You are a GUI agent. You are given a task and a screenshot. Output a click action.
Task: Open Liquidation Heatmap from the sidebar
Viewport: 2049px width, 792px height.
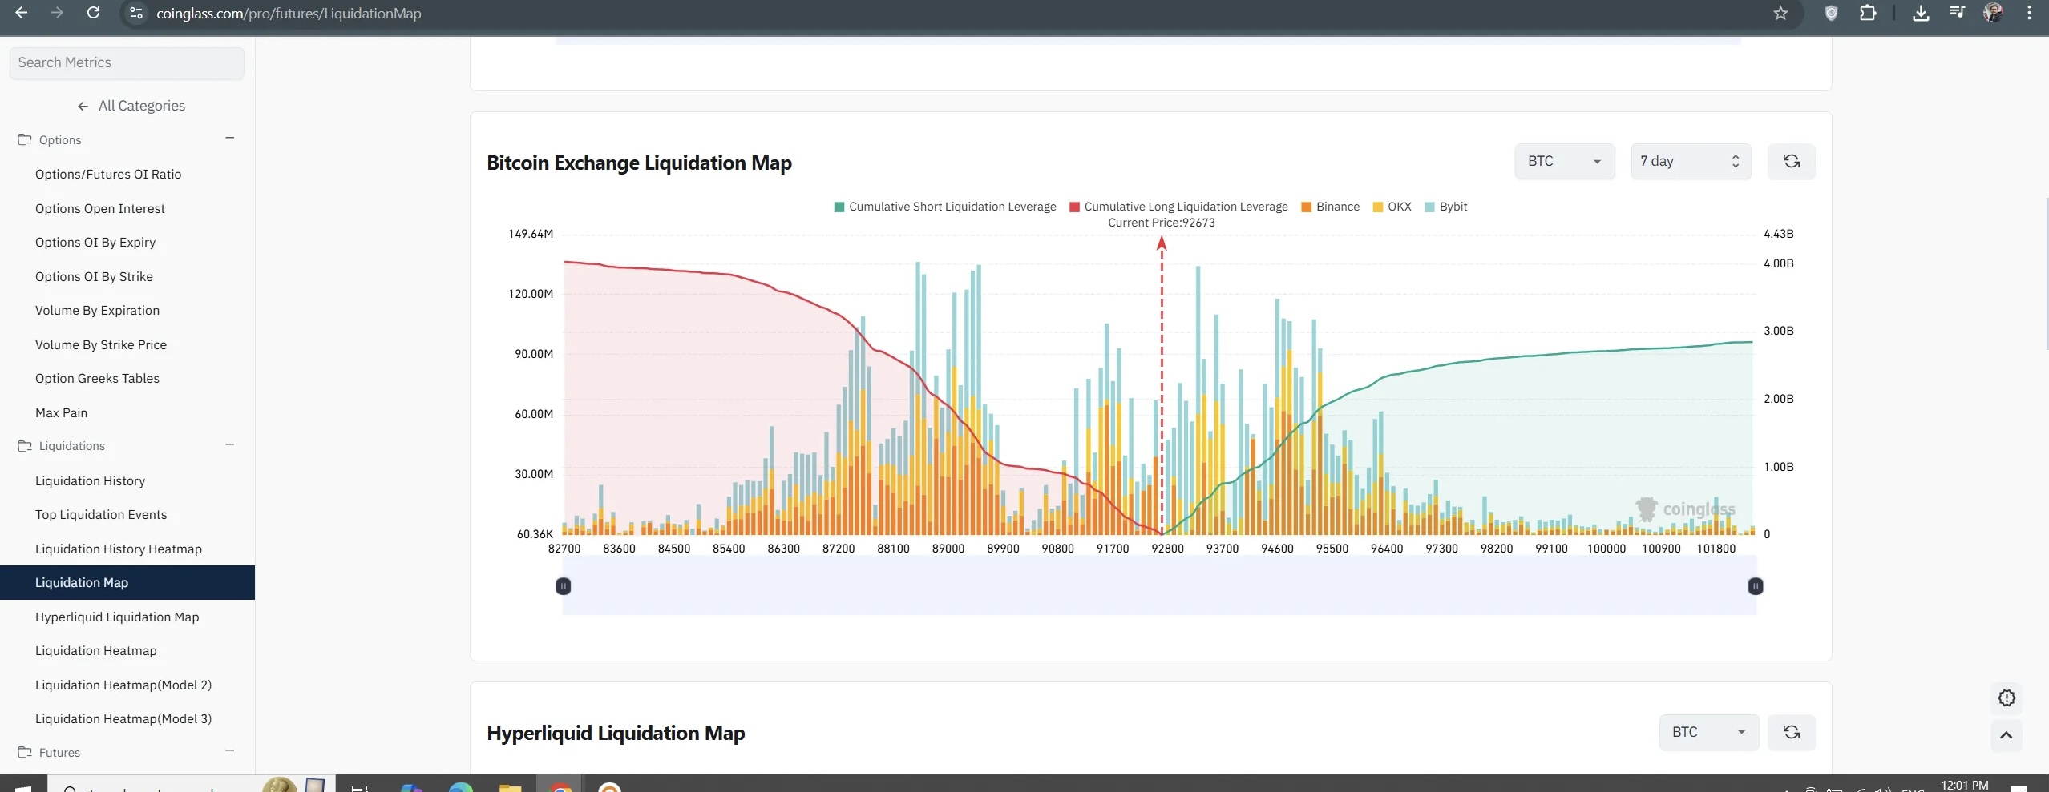[x=96, y=651]
